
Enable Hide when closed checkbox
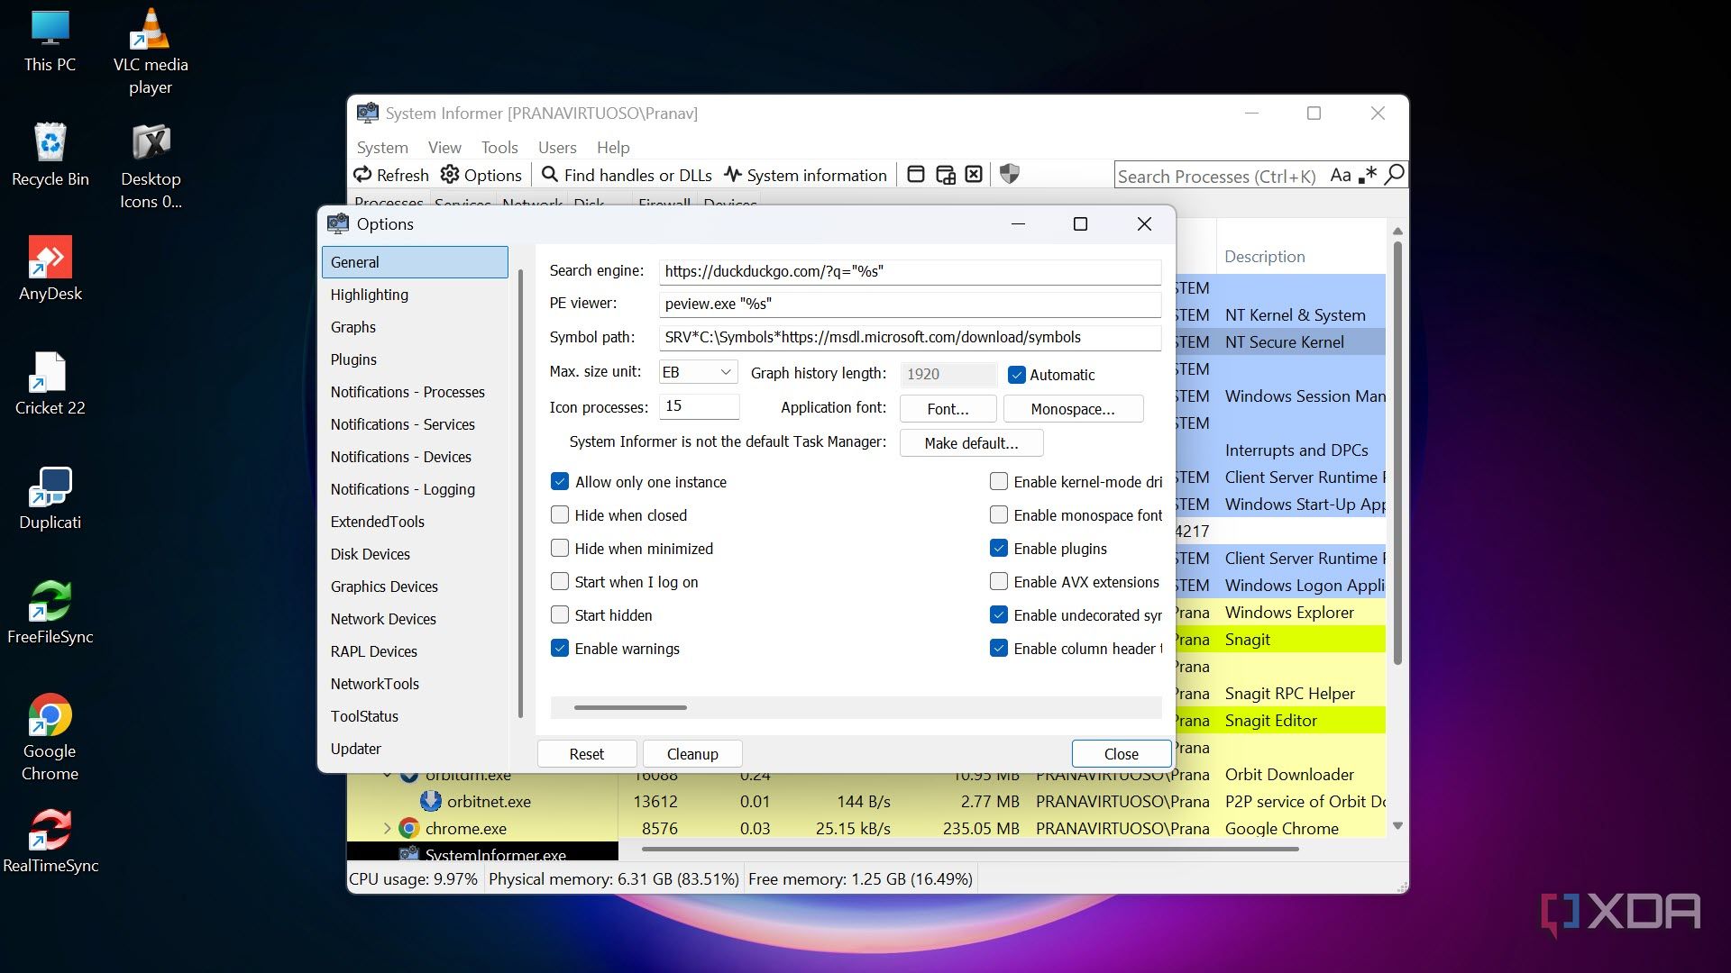(x=560, y=515)
